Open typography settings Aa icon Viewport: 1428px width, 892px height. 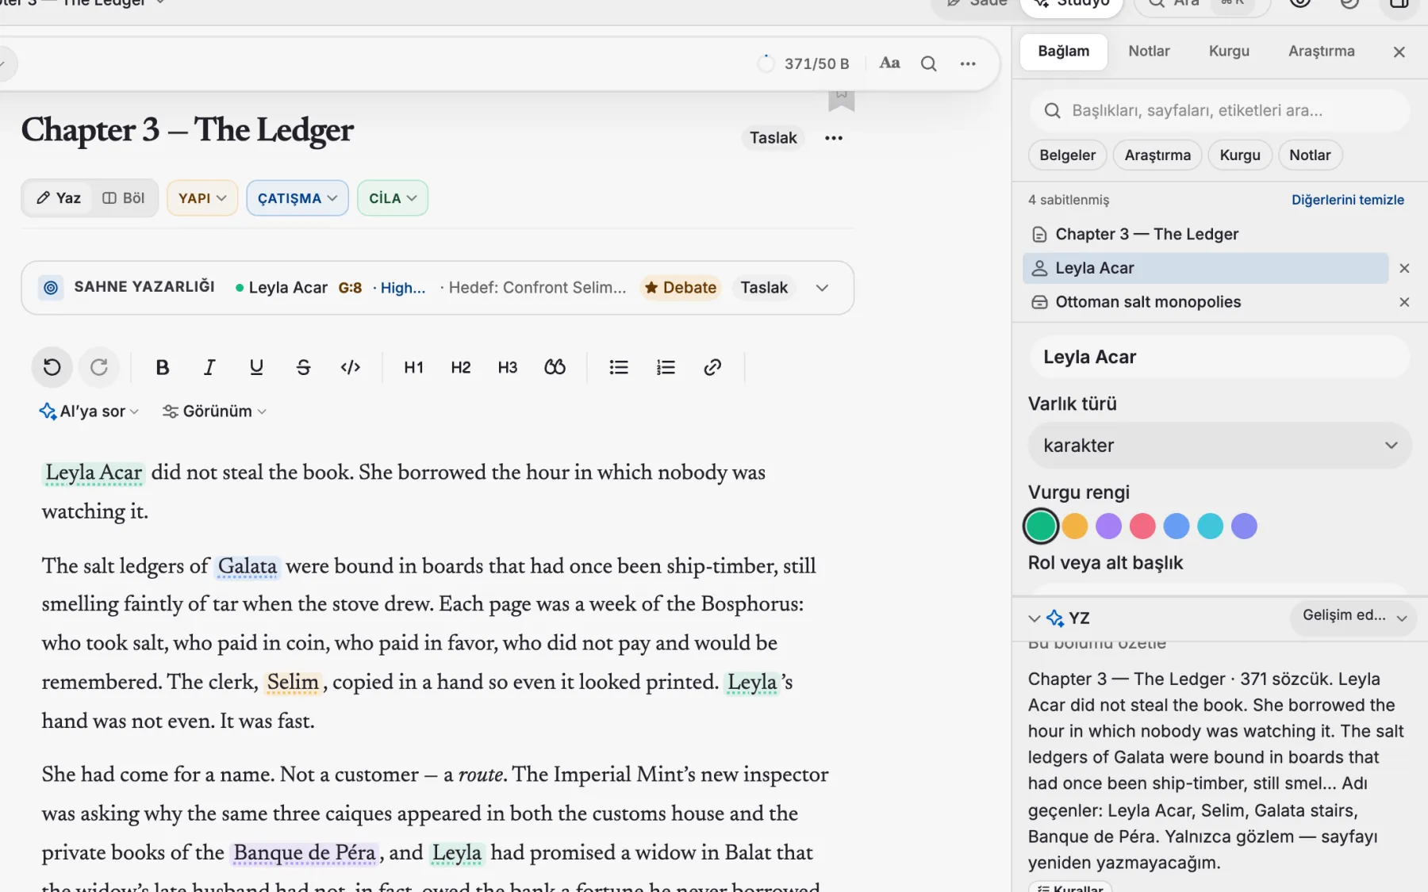tap(889, 63)
